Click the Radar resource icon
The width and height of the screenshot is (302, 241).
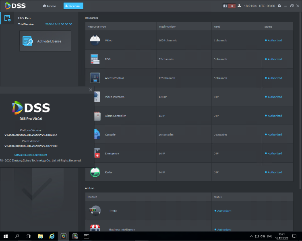tap(95, 172)
